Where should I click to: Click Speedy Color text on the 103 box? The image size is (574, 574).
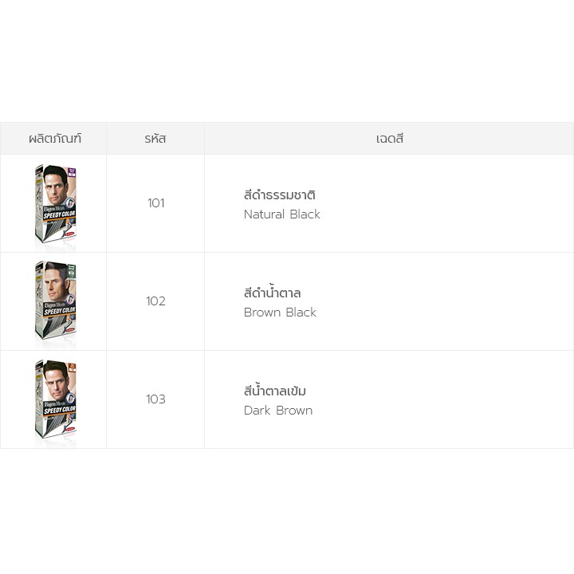point(60,408)
